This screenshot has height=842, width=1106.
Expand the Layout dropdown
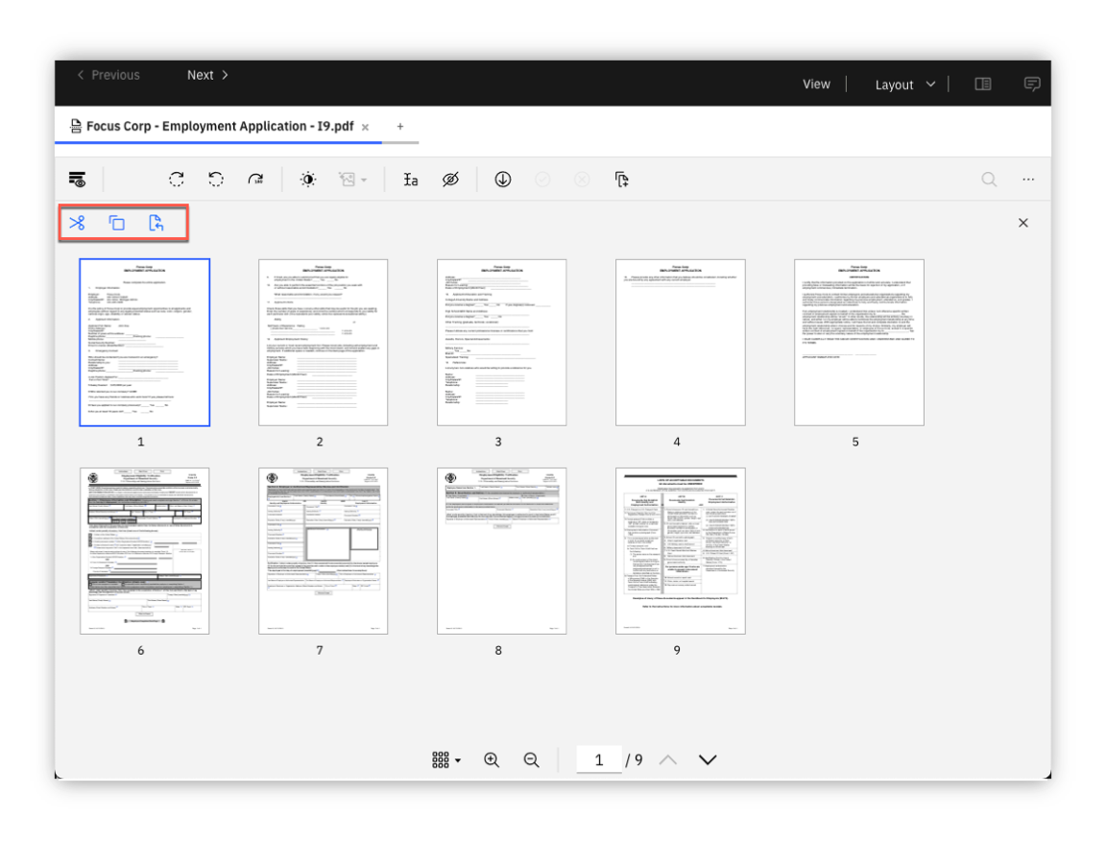coord(905,84)
